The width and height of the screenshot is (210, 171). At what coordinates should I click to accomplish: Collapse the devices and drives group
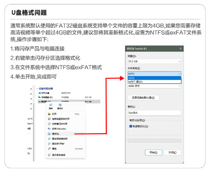37,89
